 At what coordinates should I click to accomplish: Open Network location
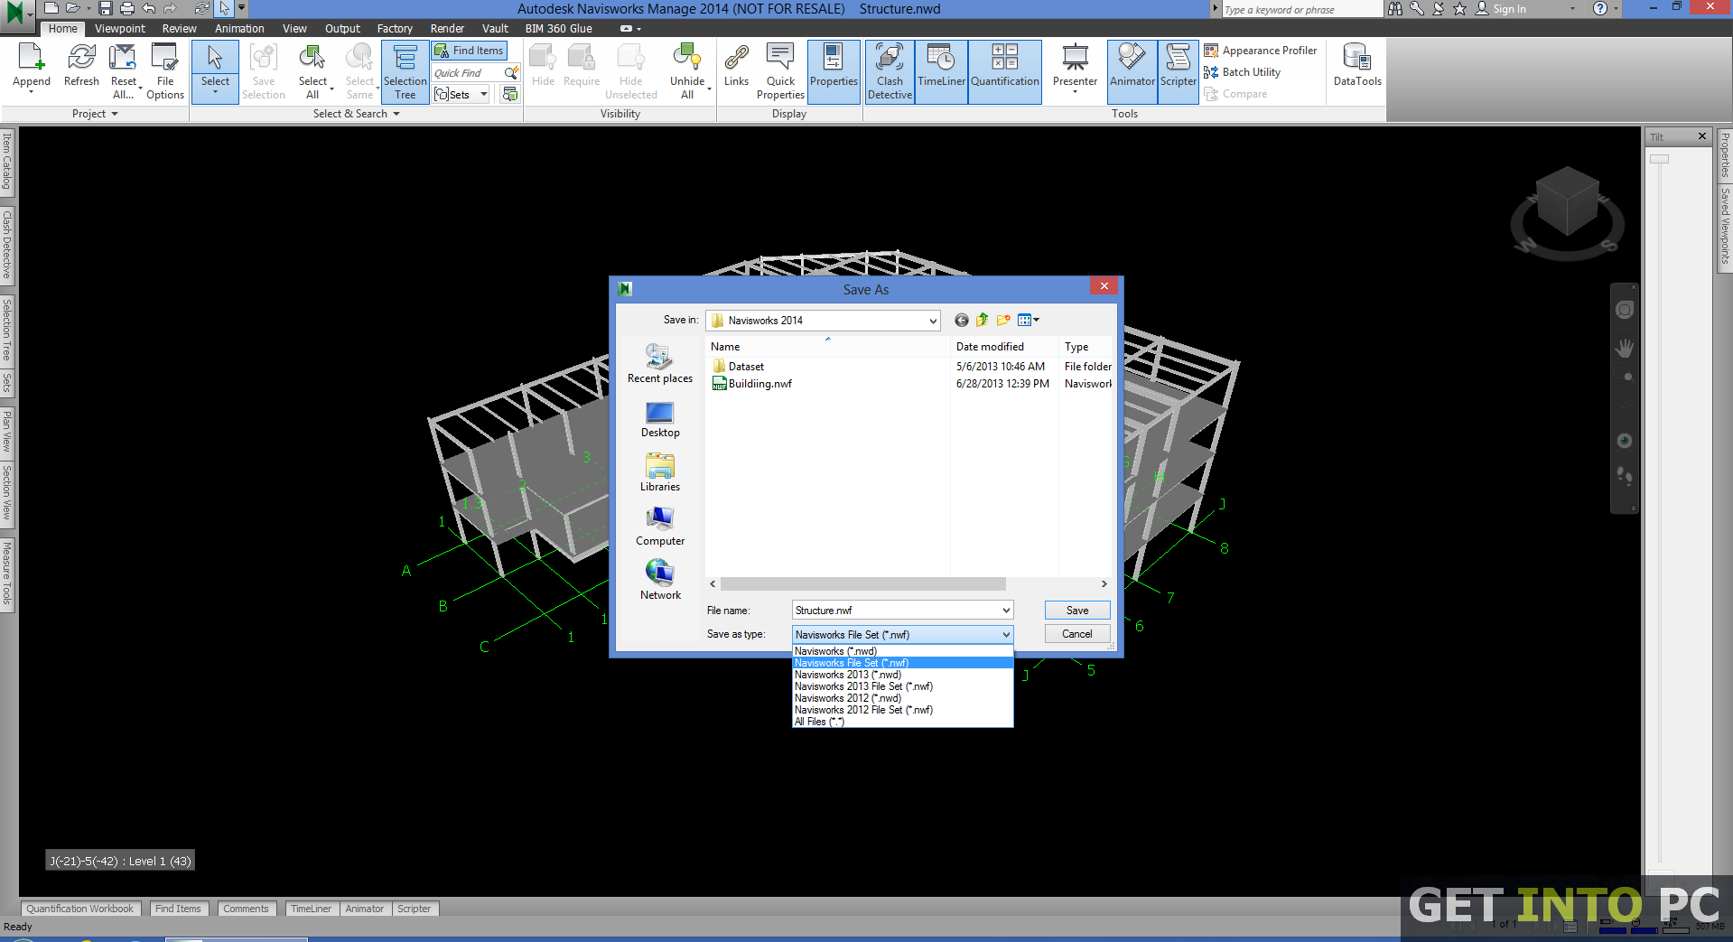click(660, 580)
